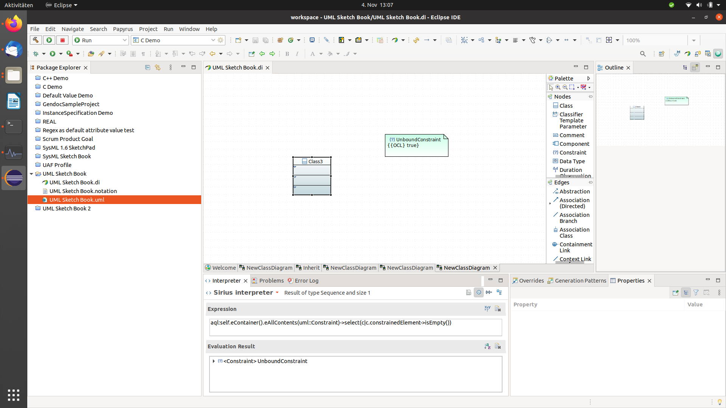
Task: Select the Zoom Out tool in Palette
Action: click(565, 87)
